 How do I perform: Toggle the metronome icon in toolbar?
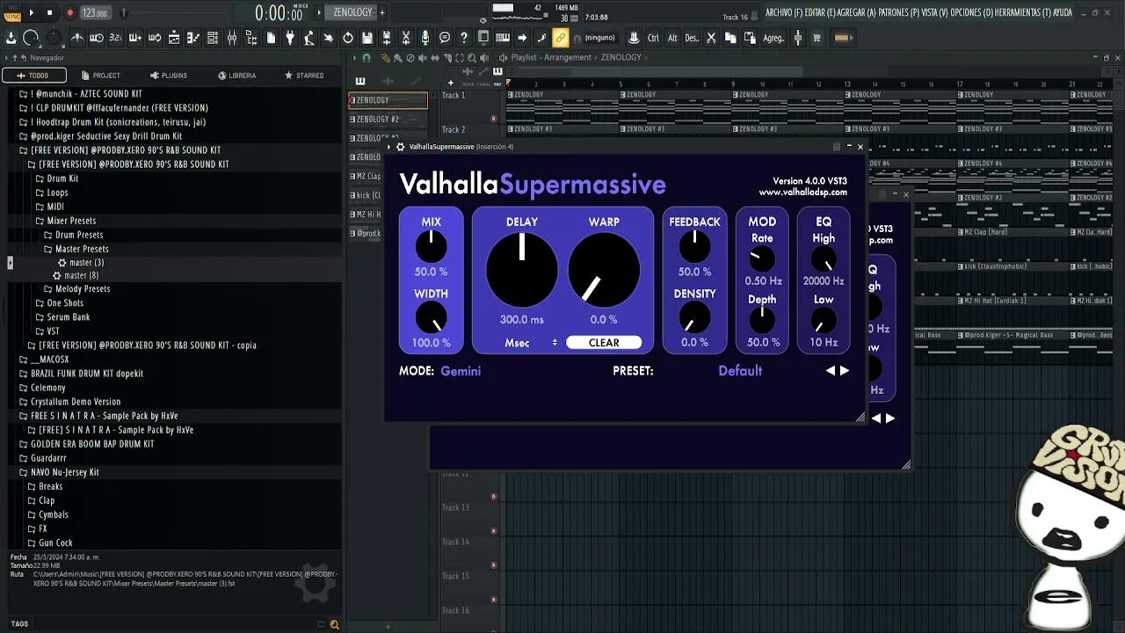point(77,38)
